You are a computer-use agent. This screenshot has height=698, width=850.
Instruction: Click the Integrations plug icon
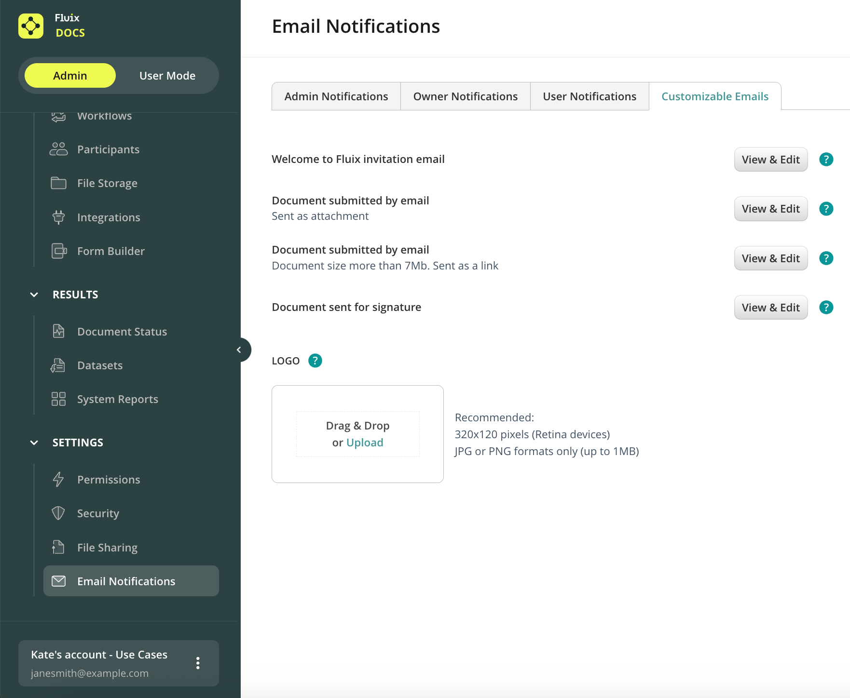(58, 217)
